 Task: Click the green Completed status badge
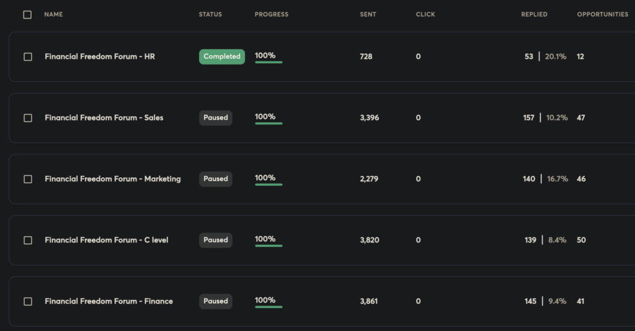(222, 56)
